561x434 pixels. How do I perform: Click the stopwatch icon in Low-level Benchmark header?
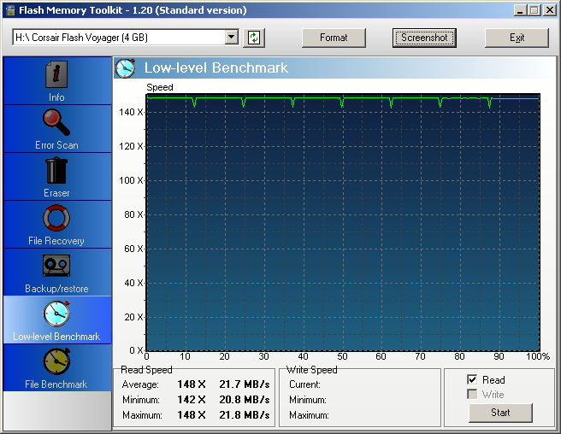click(125, 68)
